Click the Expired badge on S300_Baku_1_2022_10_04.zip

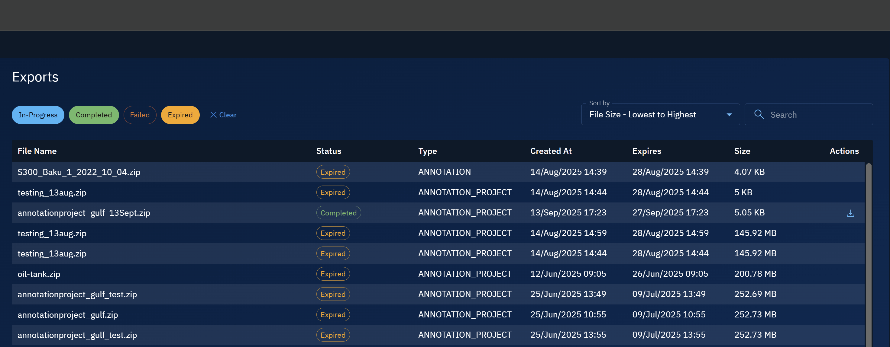[333, 172]
